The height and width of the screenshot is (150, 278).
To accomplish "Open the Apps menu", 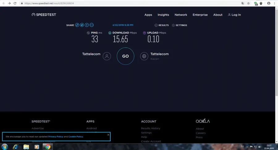I will [148, 15].
